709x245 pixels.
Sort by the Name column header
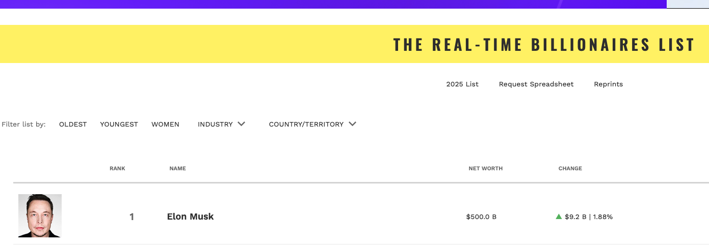[x=177, y=169]
